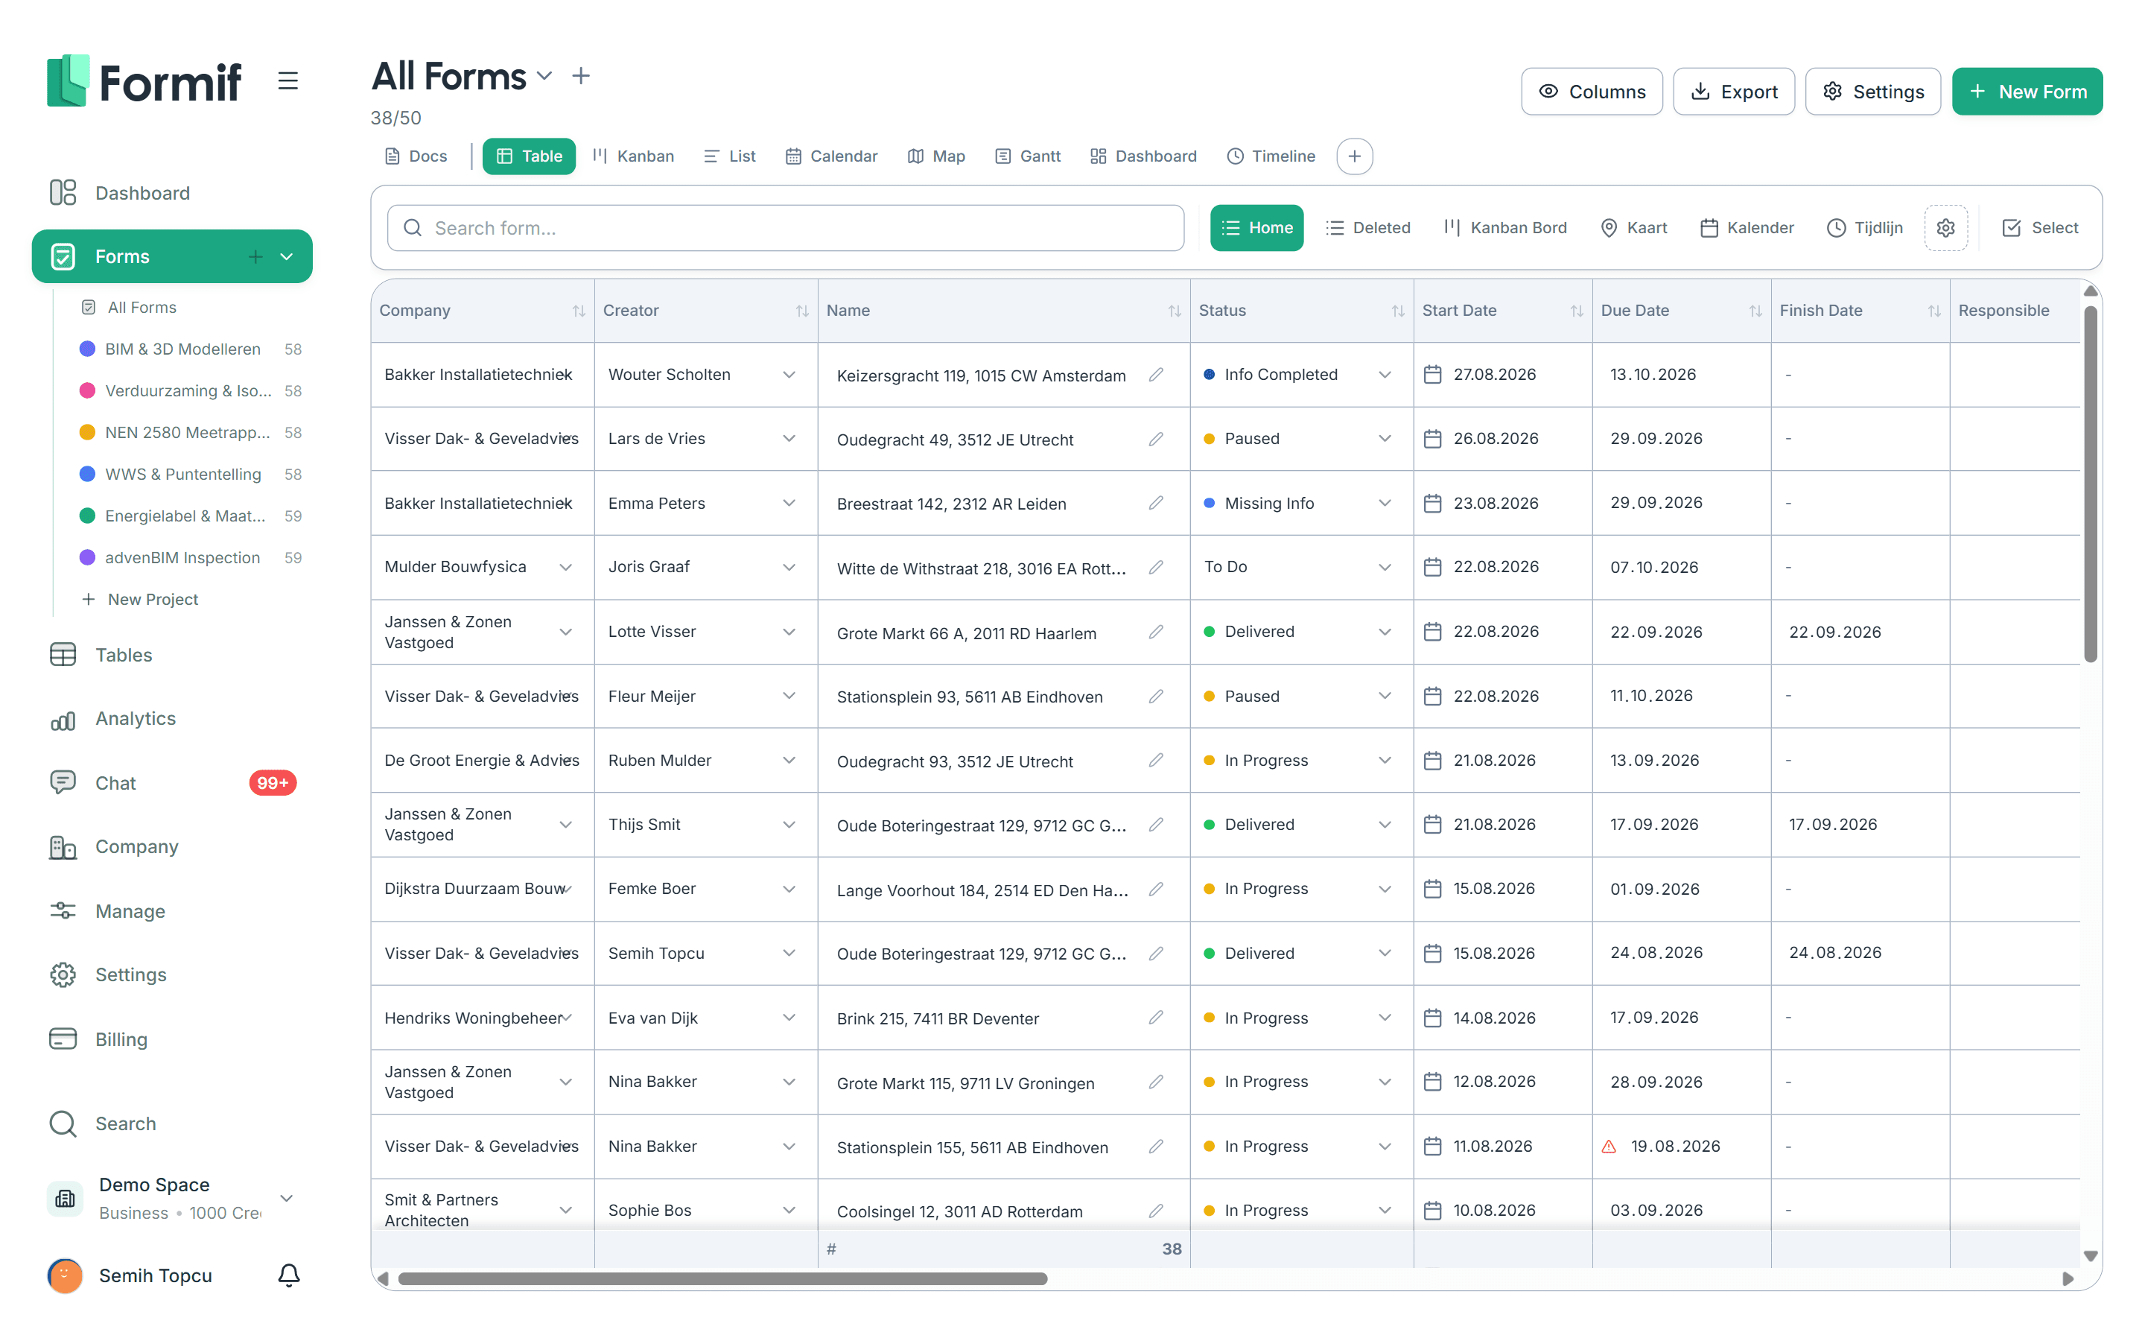The width and height of the screenshot is (2145, 1341).
Task: Open the Kaart tab
Action: point(1633,228)
